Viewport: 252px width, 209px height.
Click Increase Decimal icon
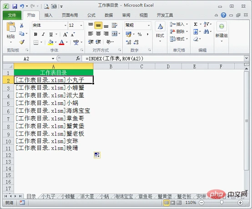pos(128,42)
